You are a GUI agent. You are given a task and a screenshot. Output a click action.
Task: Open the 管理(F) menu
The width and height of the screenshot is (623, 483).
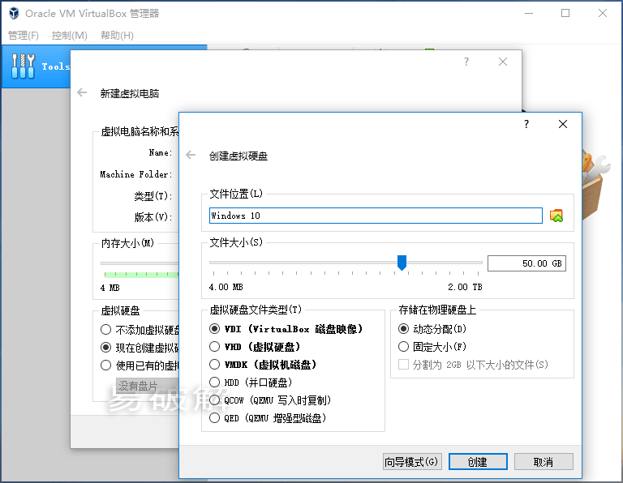click(24, 36)
